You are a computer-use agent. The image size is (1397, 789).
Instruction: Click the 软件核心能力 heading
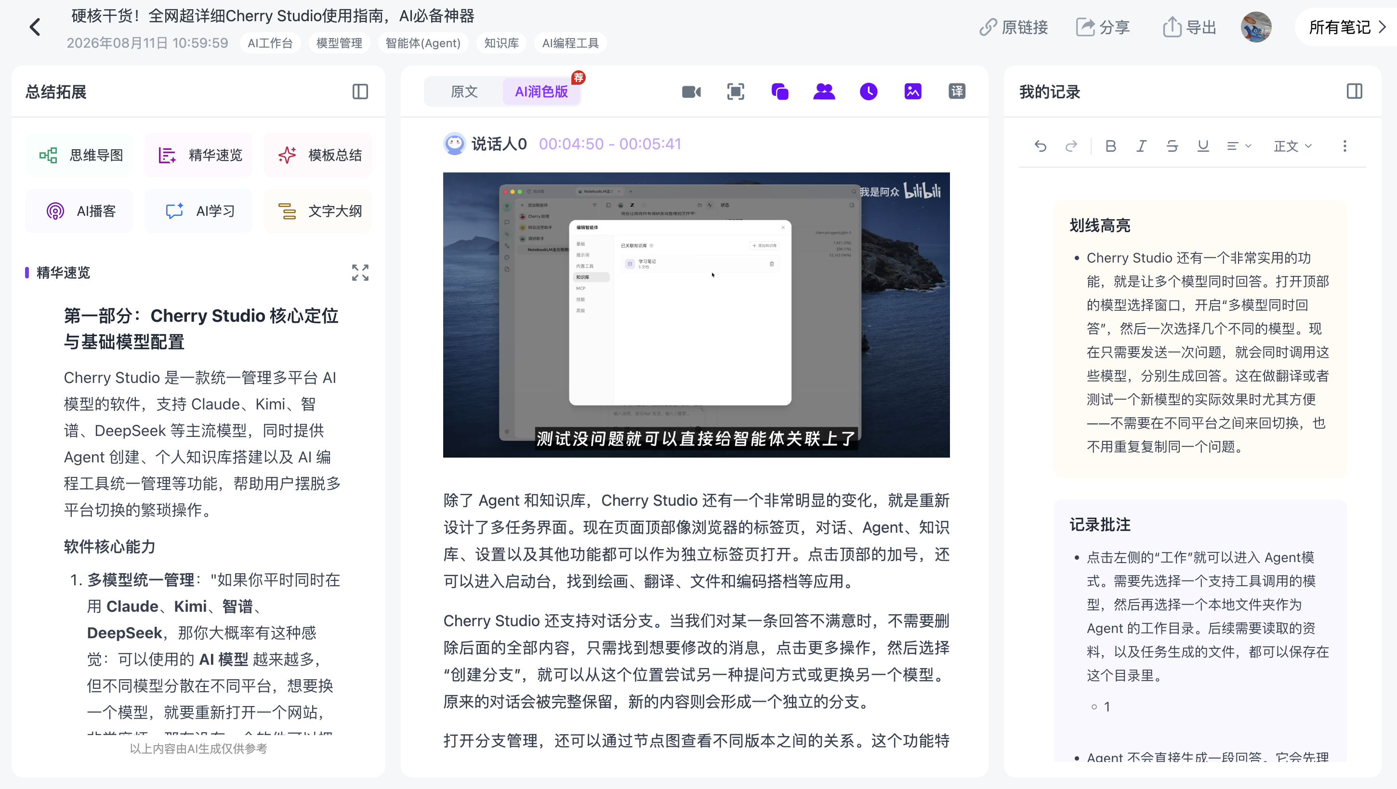(x=109, y=547)
